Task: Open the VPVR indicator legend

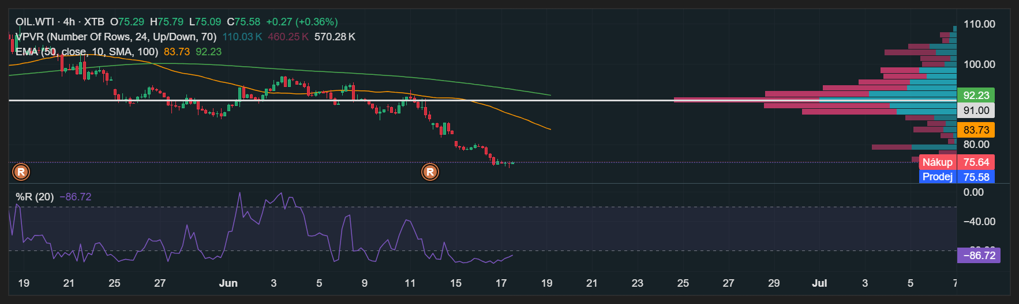Action: point(116,37)
